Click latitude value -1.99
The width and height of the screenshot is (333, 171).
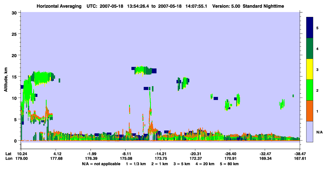click(x=91, y=154)
